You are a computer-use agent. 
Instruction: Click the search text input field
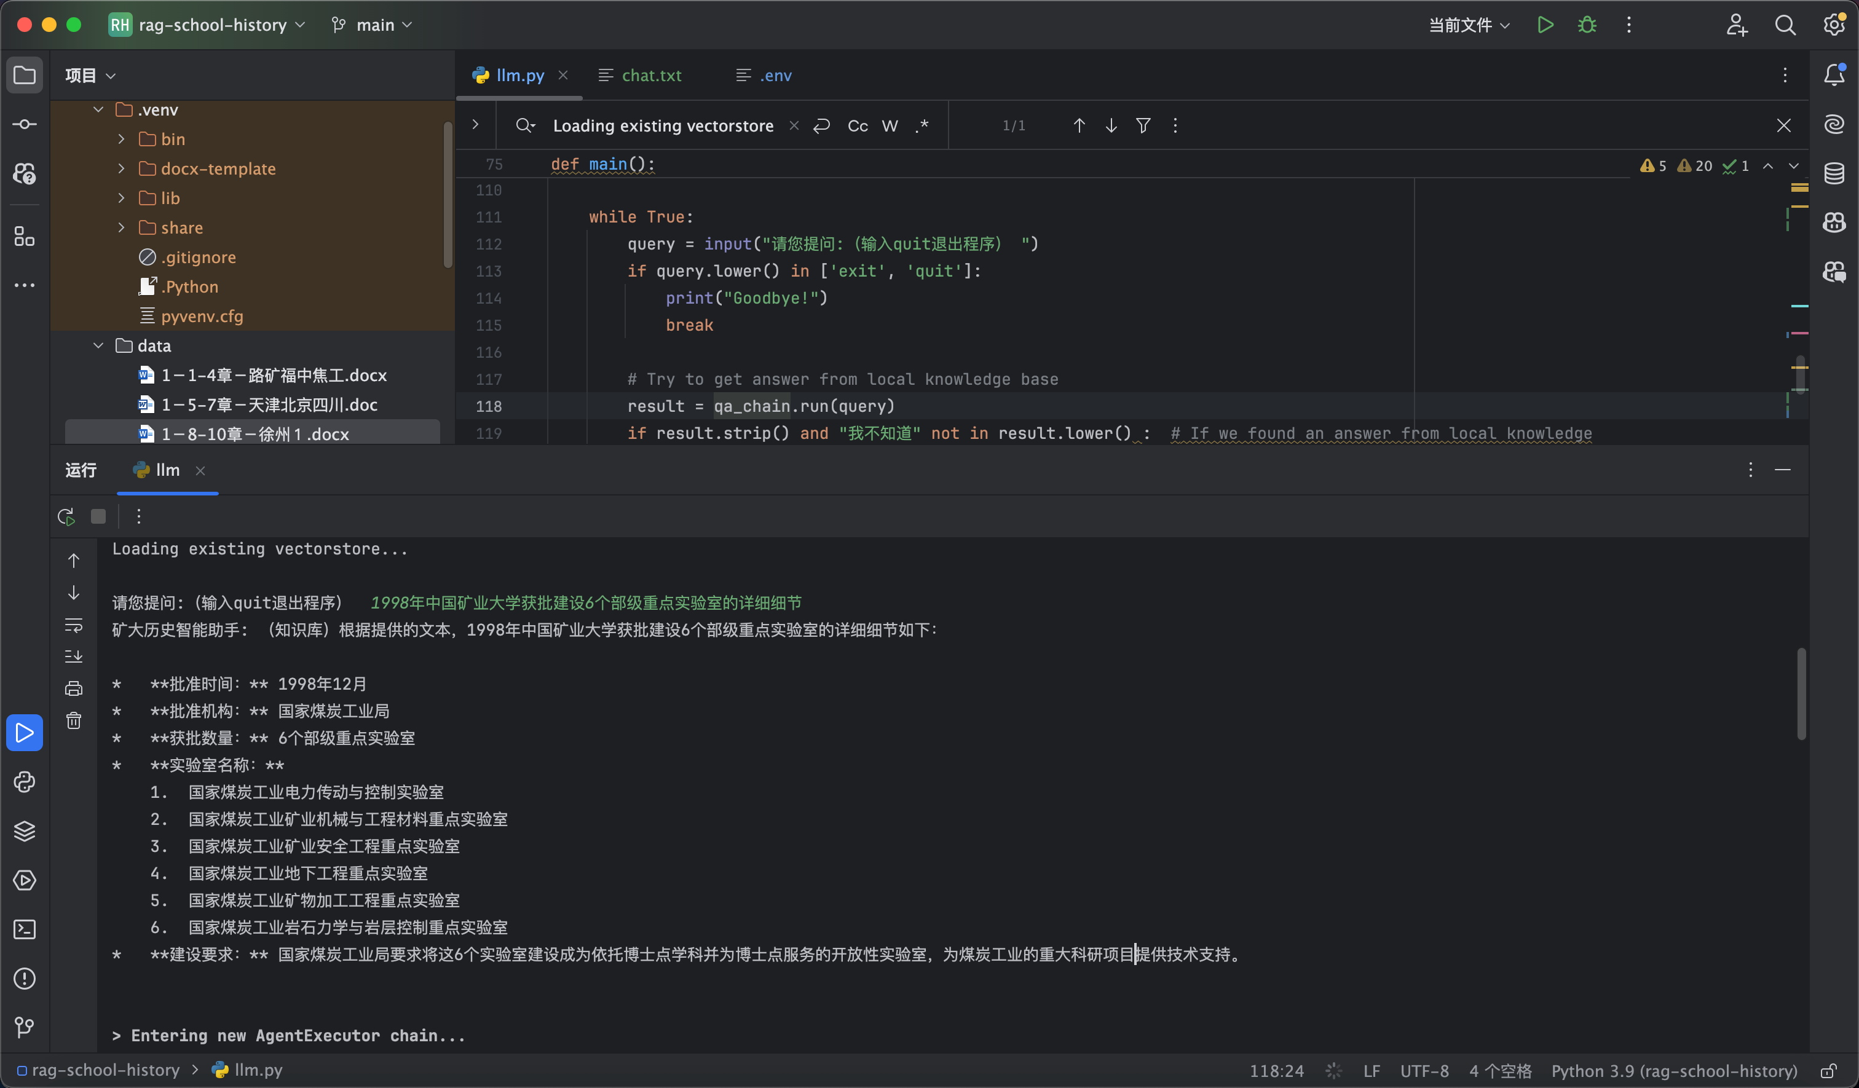(x=663, y=126)
